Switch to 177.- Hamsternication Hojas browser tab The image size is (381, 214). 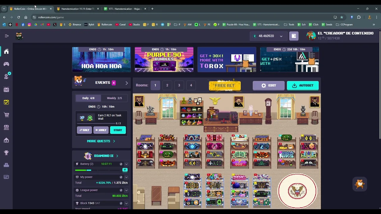(x=125, y=9)
